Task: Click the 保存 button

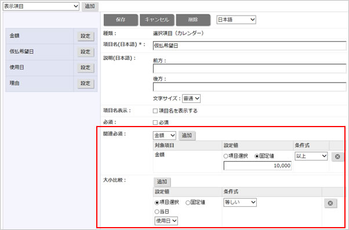Action: (x=121, y=20)
